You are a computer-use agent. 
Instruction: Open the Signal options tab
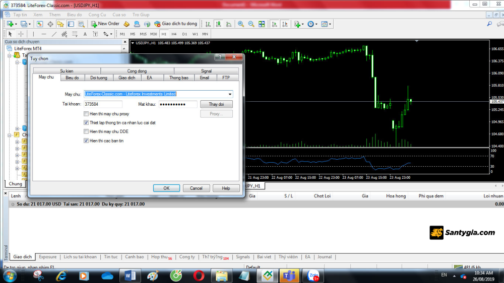click(206, 71)
